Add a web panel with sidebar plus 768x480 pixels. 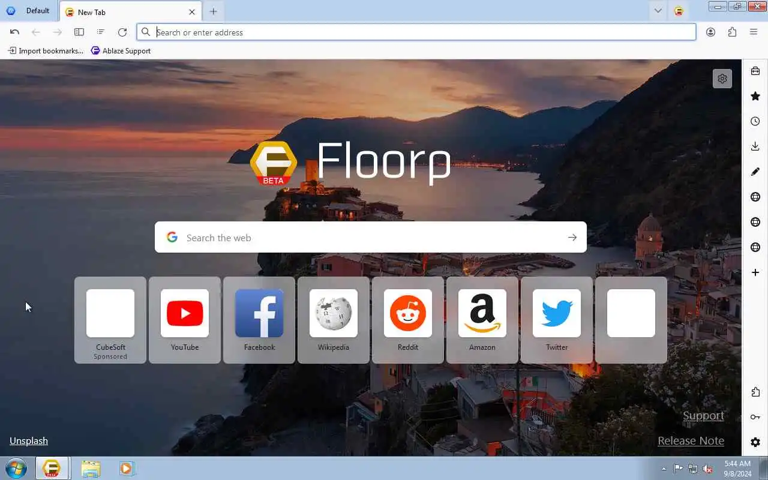(x=755, y=272)
